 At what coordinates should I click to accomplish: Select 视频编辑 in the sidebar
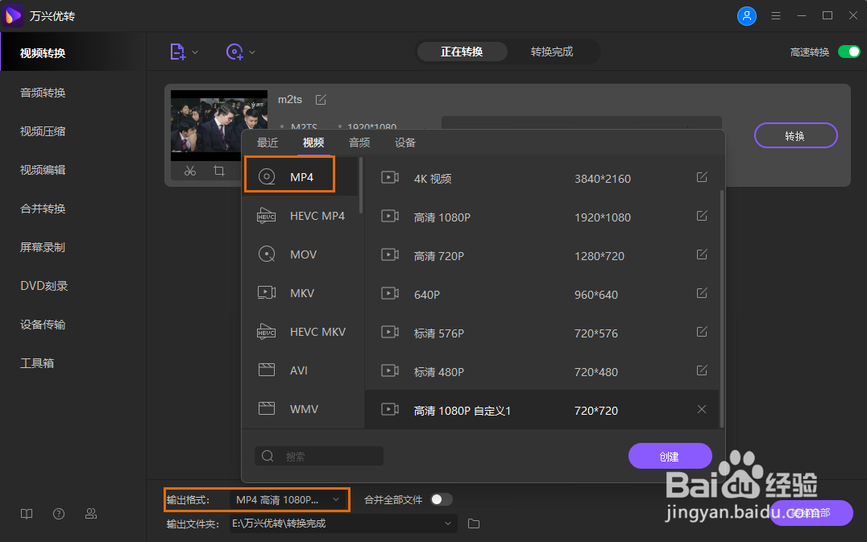[43, 170]
